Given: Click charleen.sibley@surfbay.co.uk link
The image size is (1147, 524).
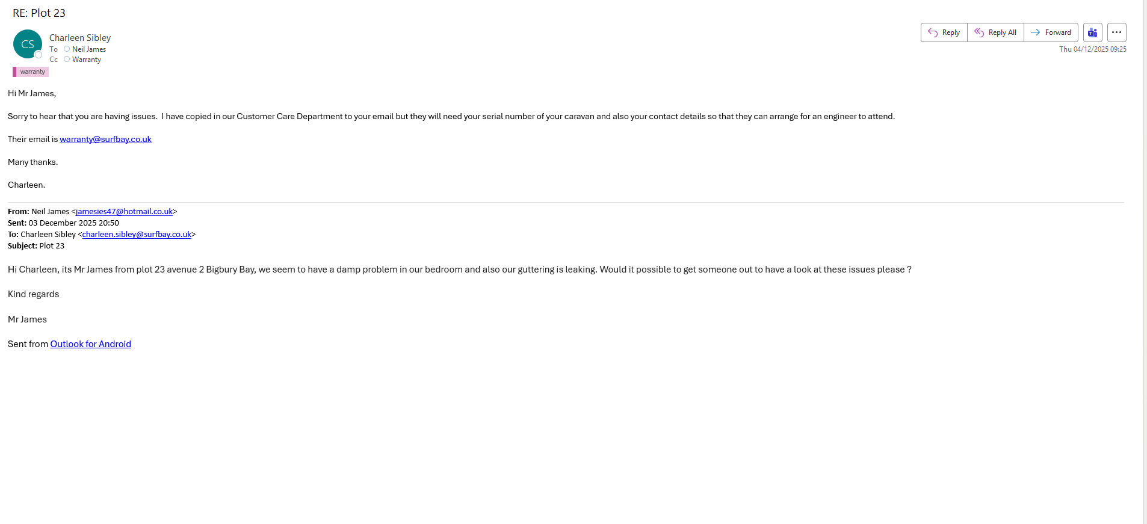Looking at the screenshot, I should [x=137, y=234].
